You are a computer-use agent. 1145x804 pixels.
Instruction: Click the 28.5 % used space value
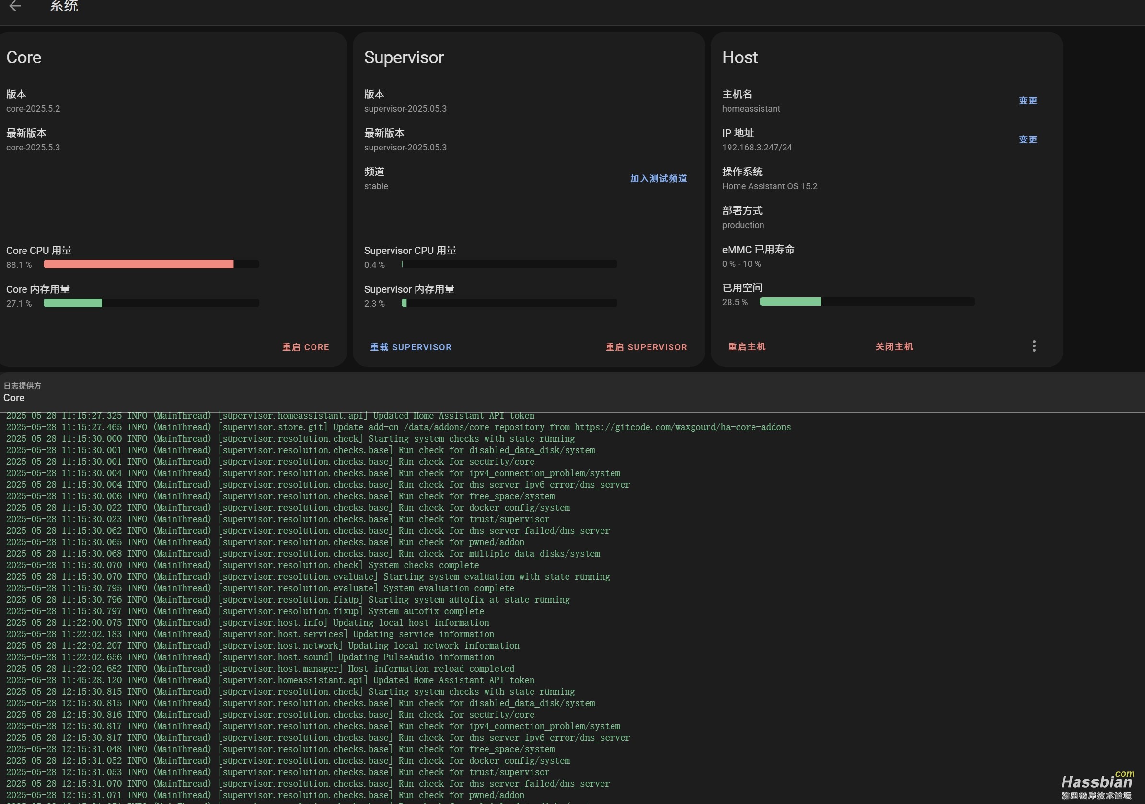click(735, 302)
